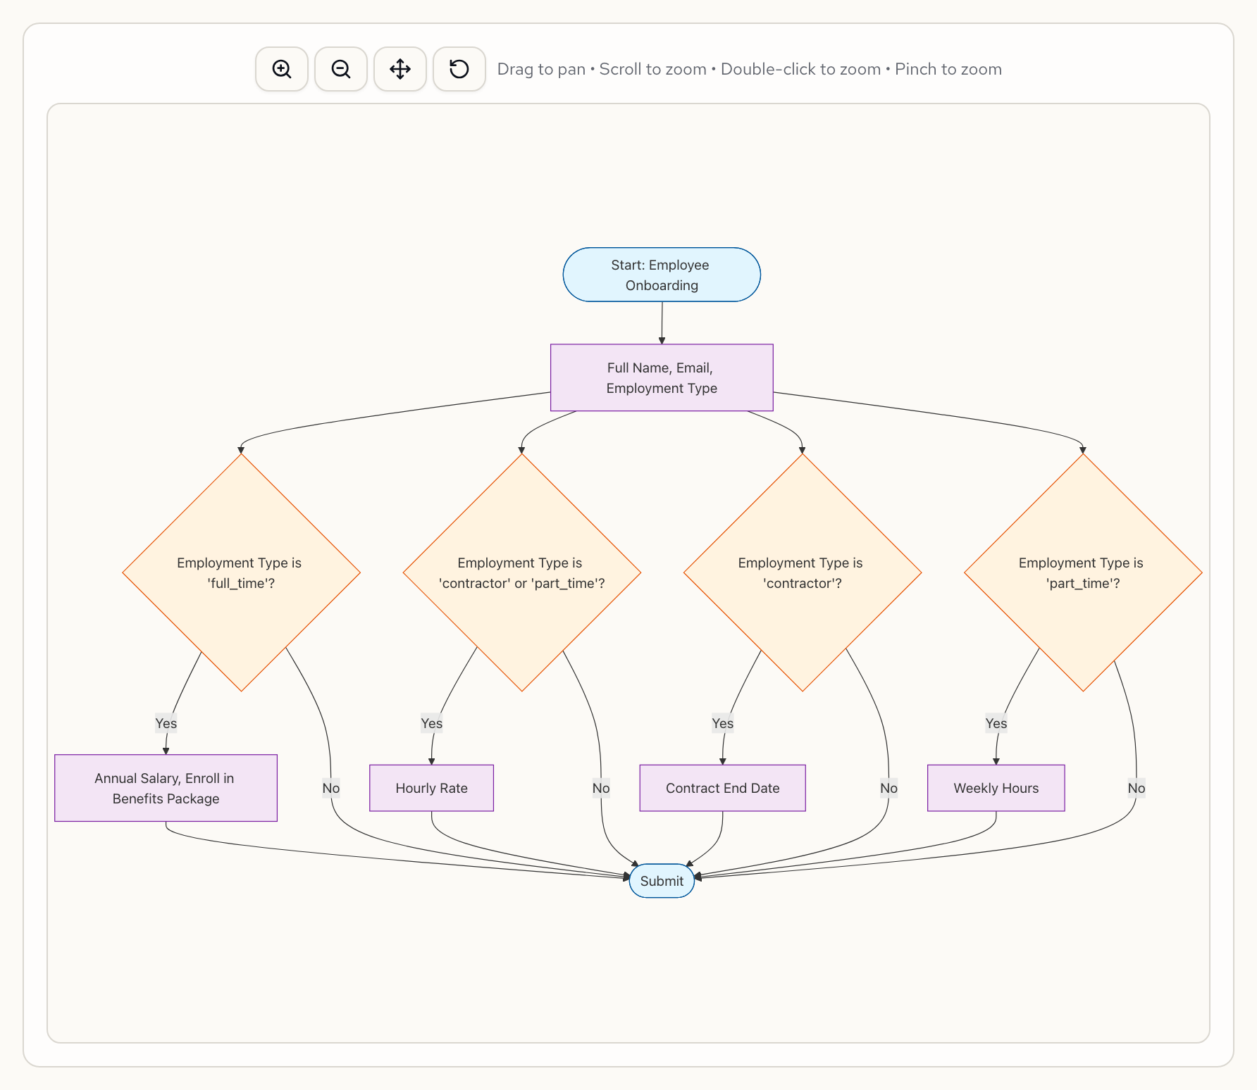The image size is (1257, 1090).
Task: Click the Weekly Hours node
Action: pyautogui.click(x=996, y=788)
